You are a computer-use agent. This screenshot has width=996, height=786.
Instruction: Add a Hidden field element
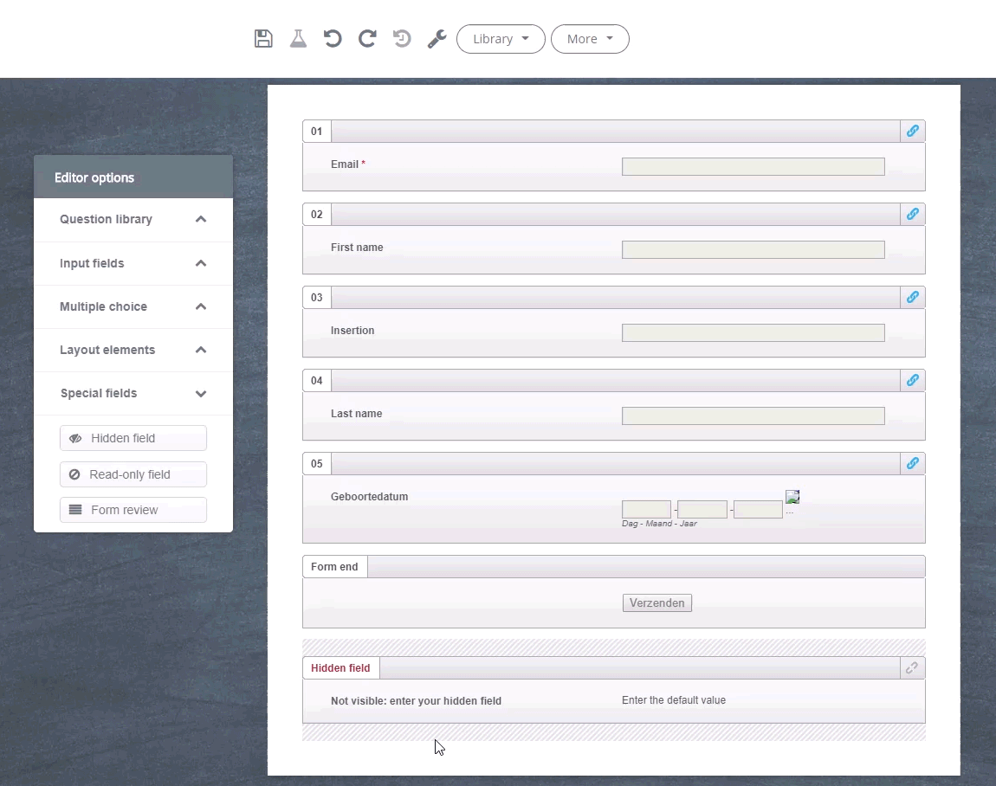[x=133, y=438]
